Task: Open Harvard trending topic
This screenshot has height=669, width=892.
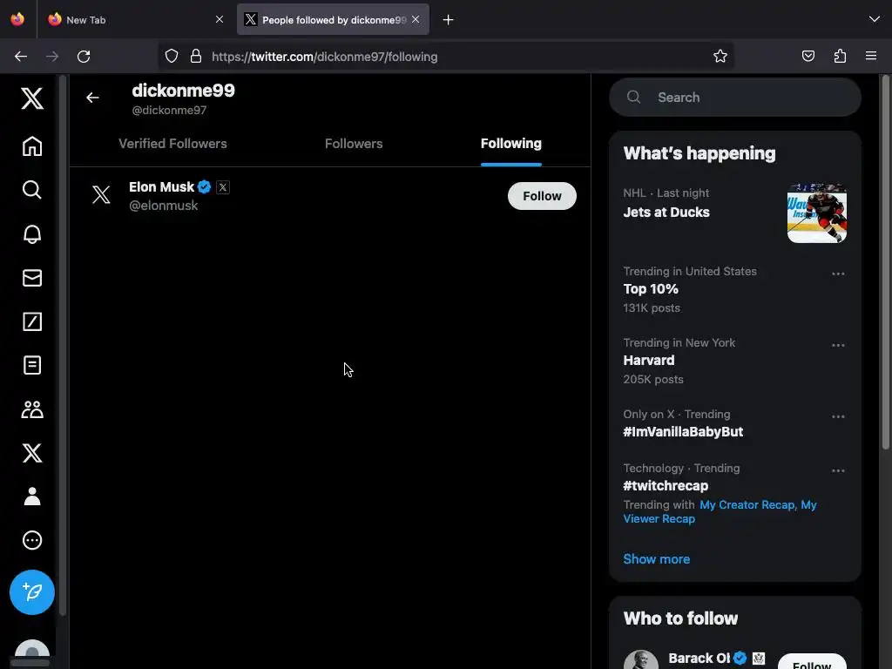Action: click(648, 360)
